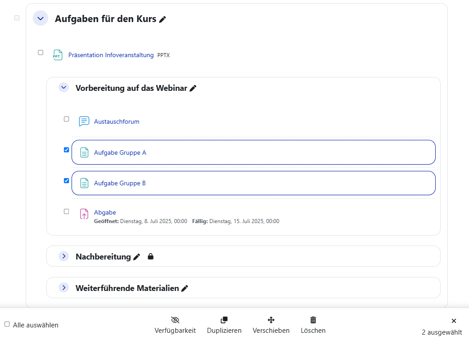Edit the Vorbereitung auf das Webinar title
Image resolution: width=469 pixels, height=340 pixels.
coord(193,89)
